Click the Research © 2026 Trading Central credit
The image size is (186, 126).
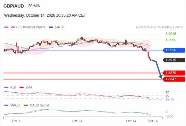[x=160, y=27]
